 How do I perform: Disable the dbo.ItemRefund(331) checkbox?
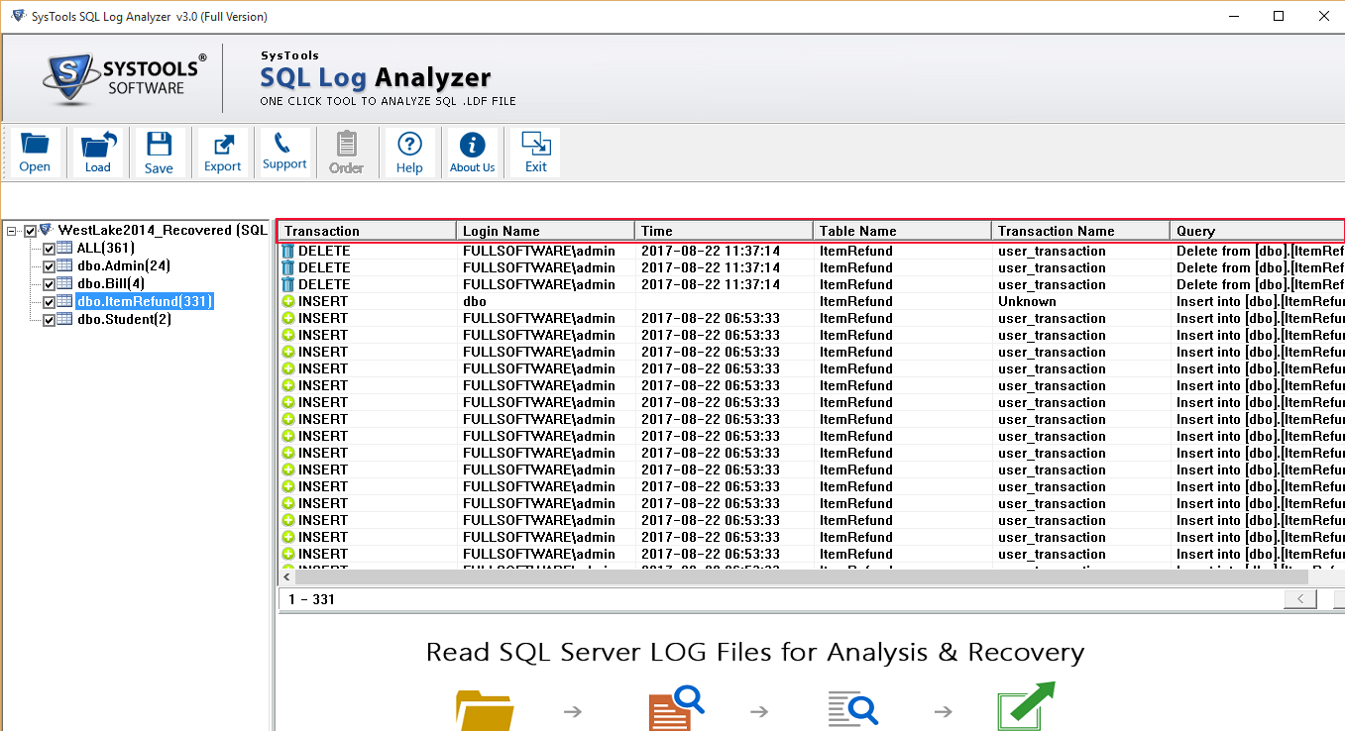click(49, 302)
